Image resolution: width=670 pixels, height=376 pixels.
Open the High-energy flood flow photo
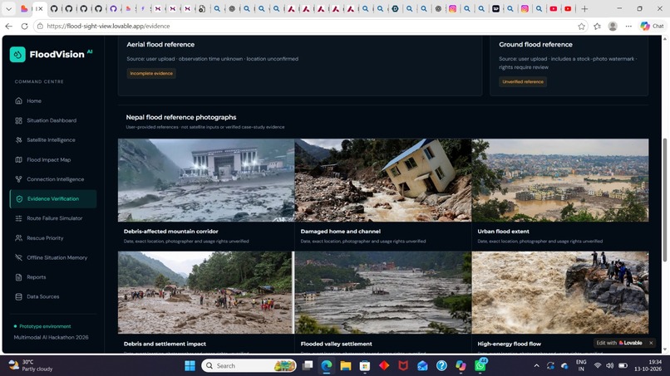click(560, 292)
